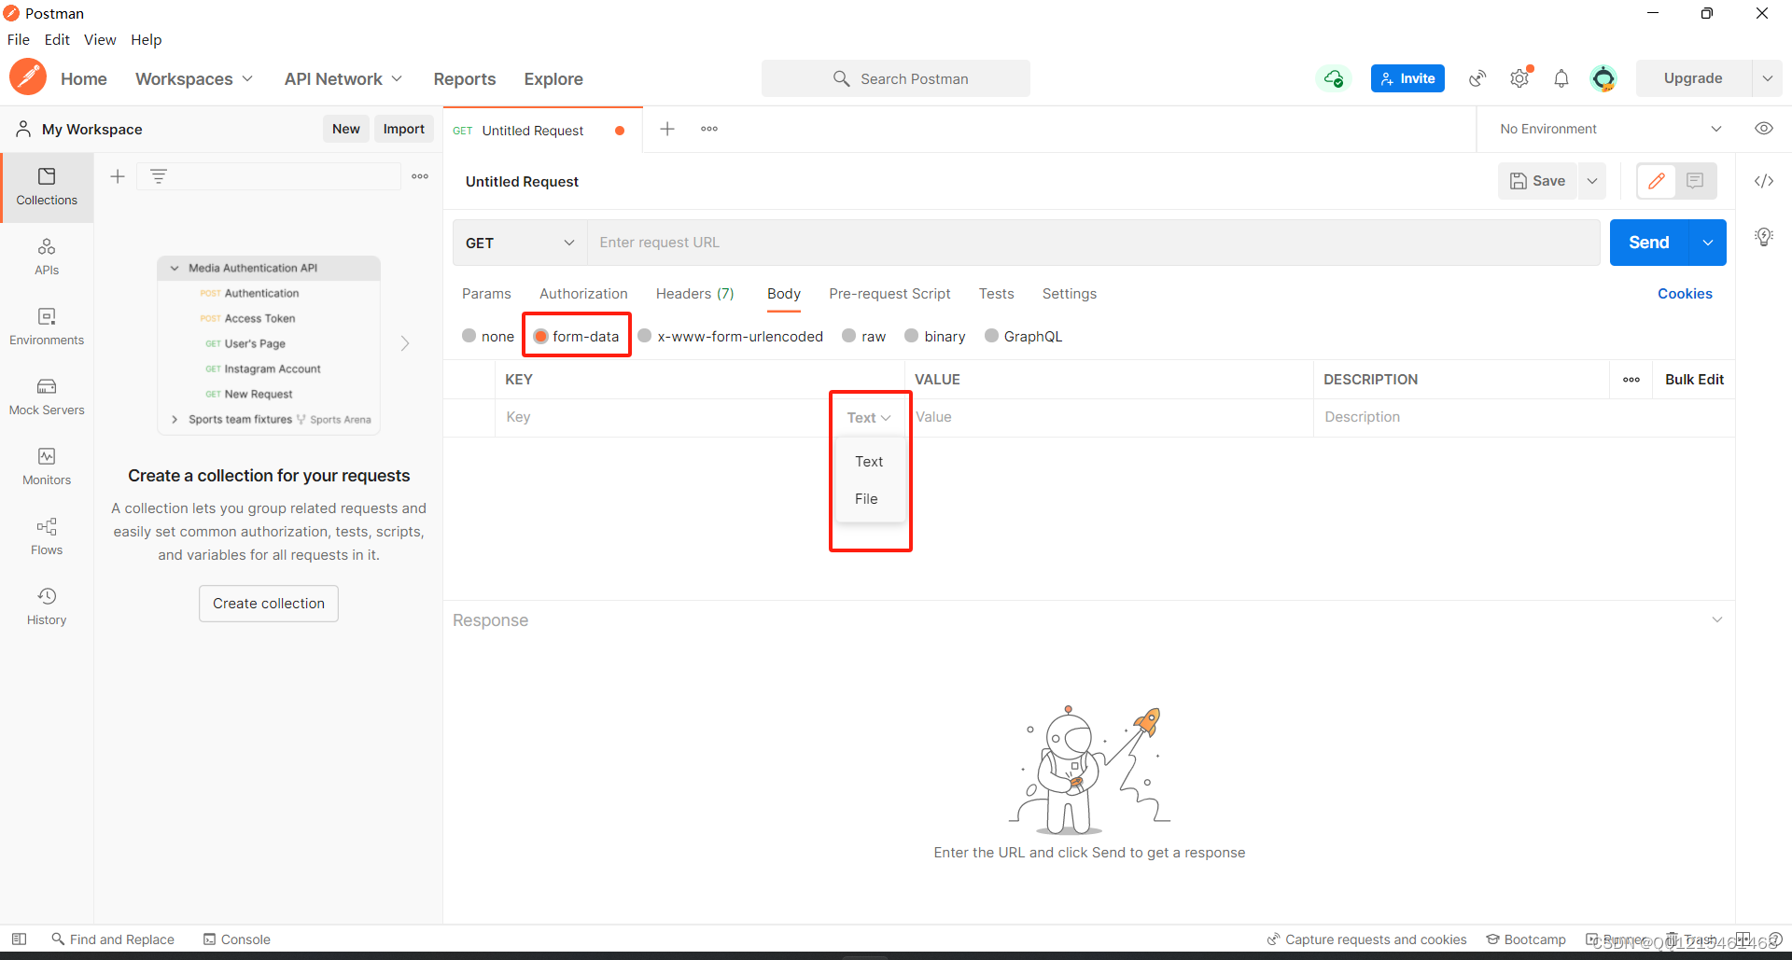1792x960 pixels.
Task: Switch to the Pre-request Script tab
Action: (x=889, y=294)
